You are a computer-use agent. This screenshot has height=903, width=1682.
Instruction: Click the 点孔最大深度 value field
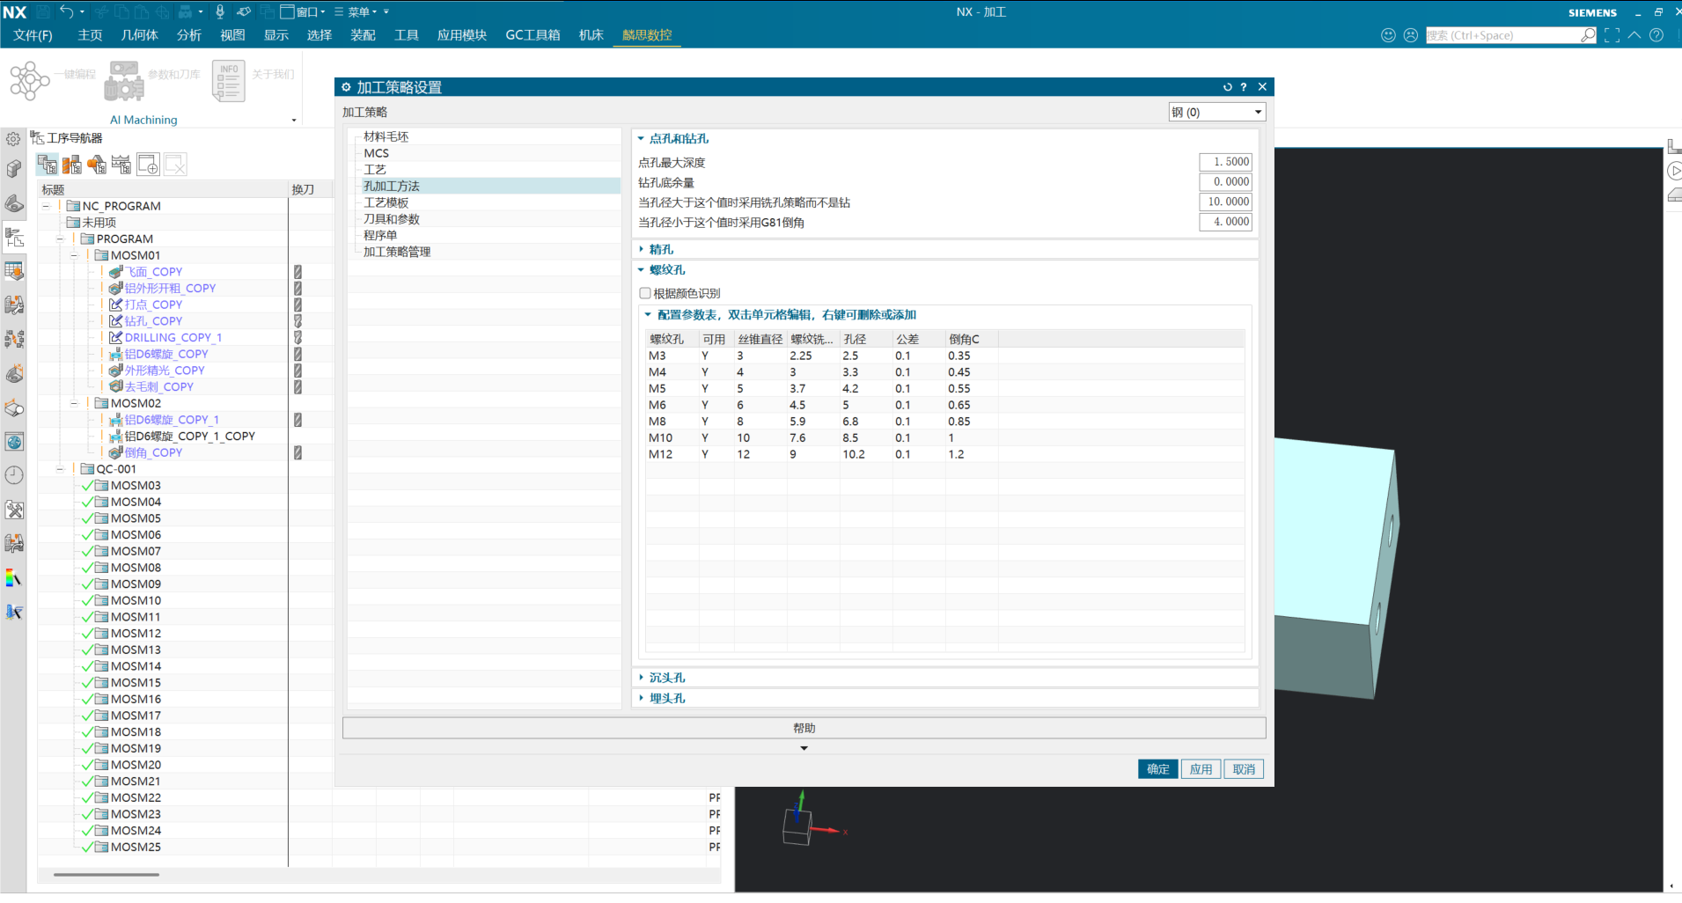tap(1225, 162)
